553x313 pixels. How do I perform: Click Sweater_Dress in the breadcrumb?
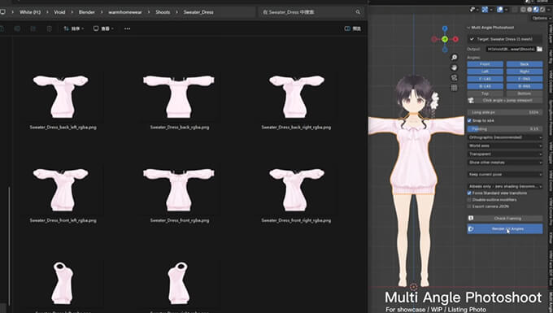198,12
